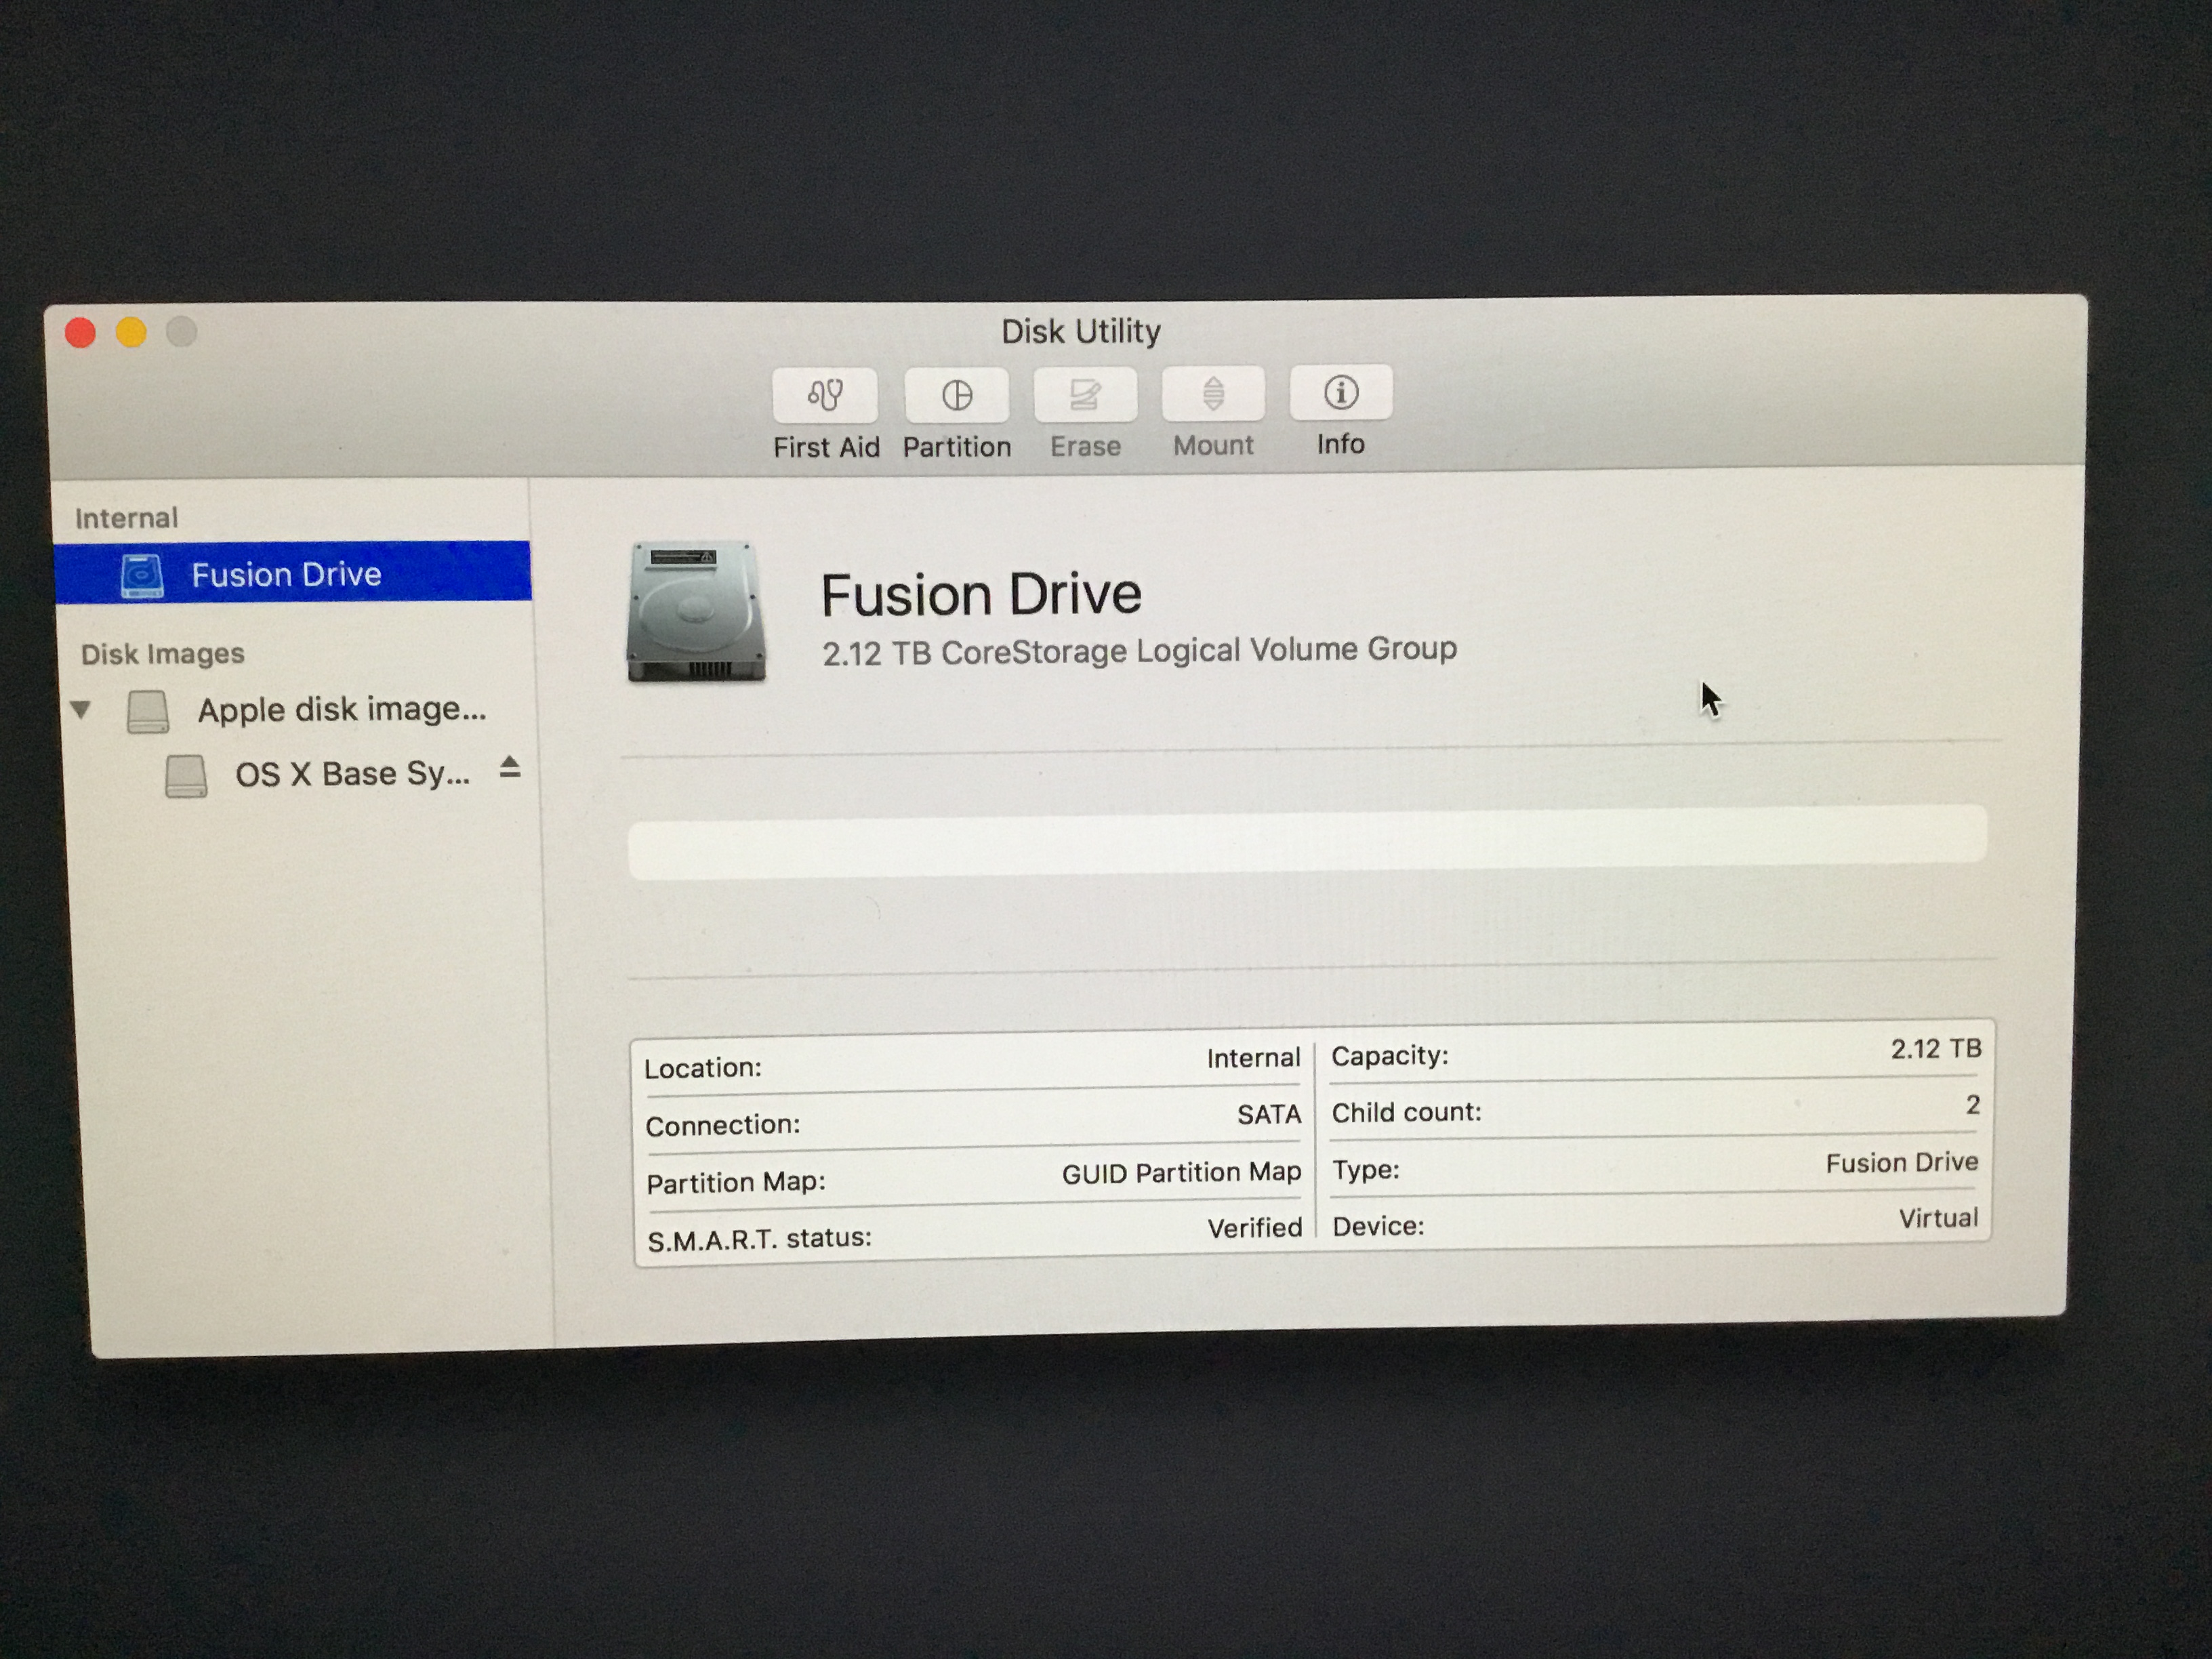Screen dimensions: 2212x1659
Task: Click the Type value Fusion Drive
Action: (1902, 1163)
